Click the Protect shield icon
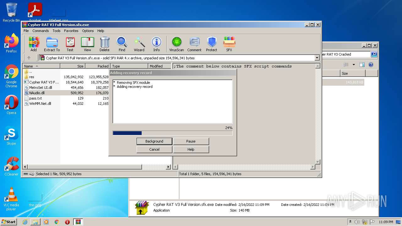 click(212, 44)
